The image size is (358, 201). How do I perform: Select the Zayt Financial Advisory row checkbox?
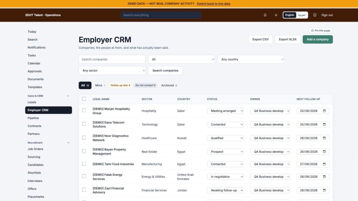coord(84,190)
